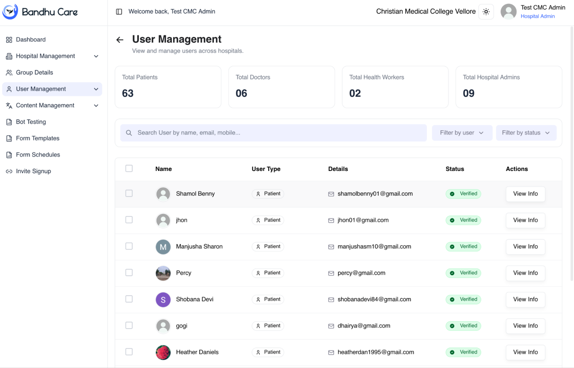Click the Total Doctors card
Image resolution: width=574 pixels, height=368 pixels.
281,87
